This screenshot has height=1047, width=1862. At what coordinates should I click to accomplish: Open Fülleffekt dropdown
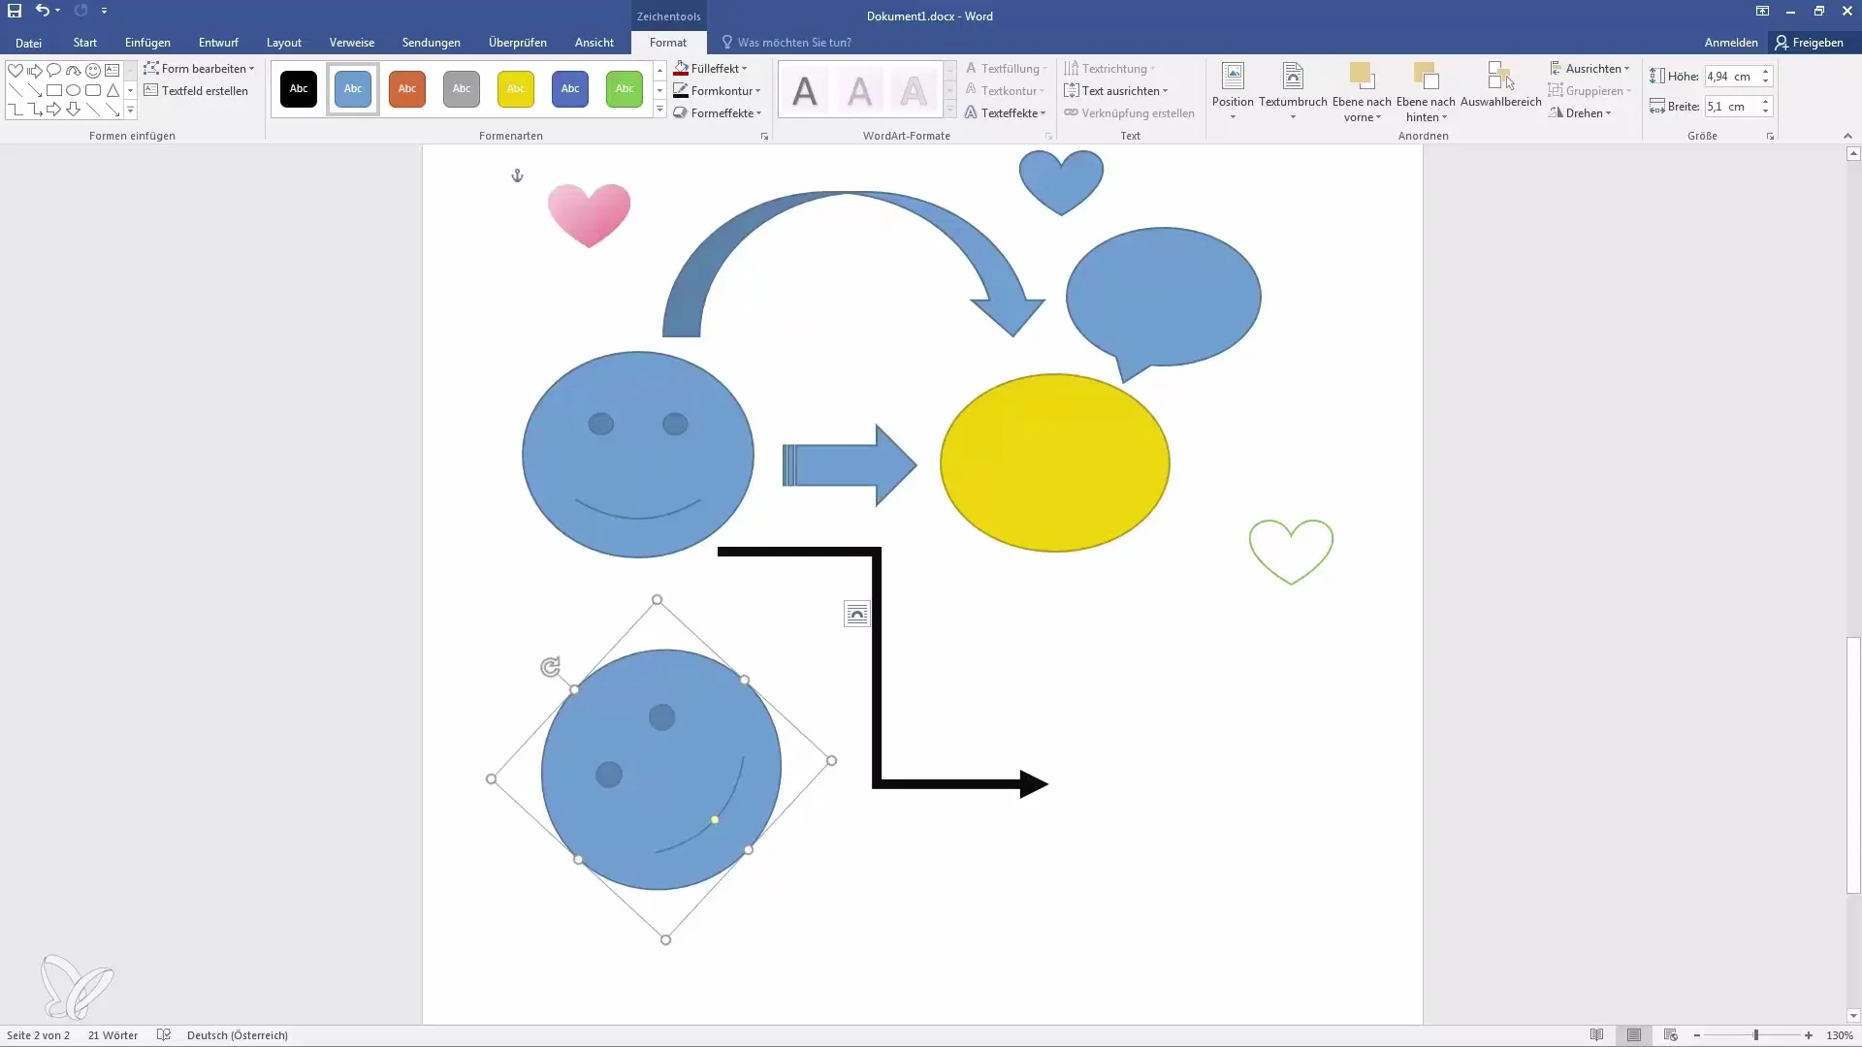tap(711, 68)
